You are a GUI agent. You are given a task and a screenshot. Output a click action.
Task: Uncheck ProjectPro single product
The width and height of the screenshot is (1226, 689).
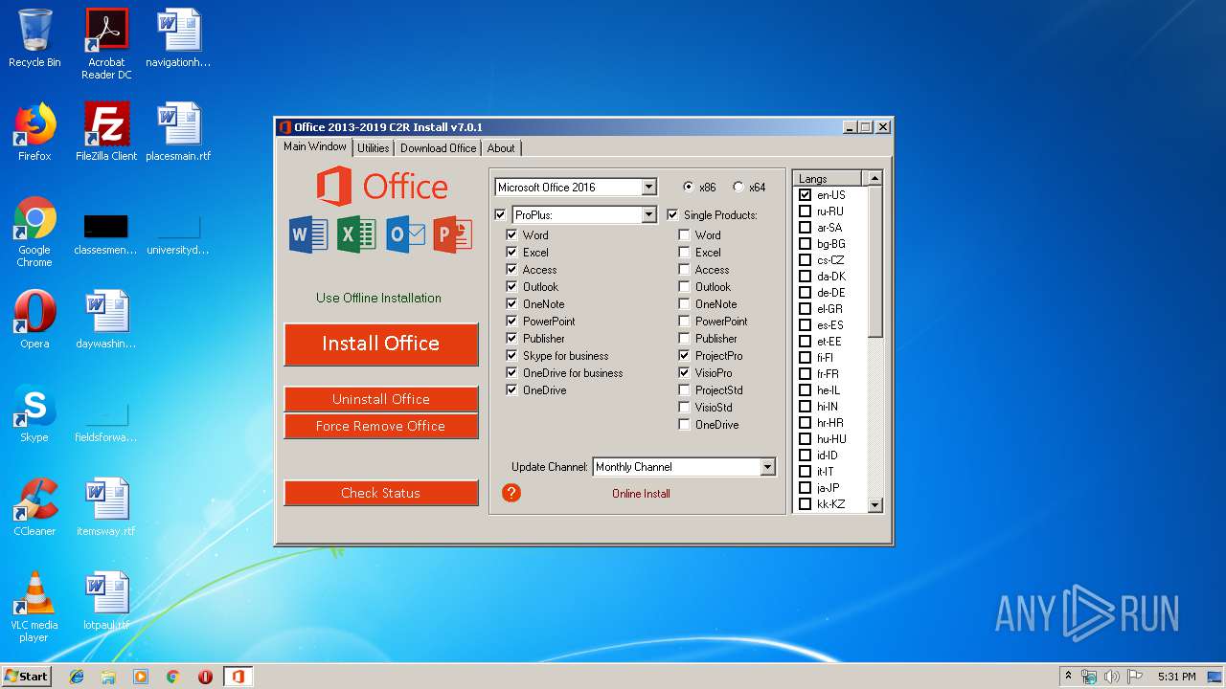click(684, 356)
